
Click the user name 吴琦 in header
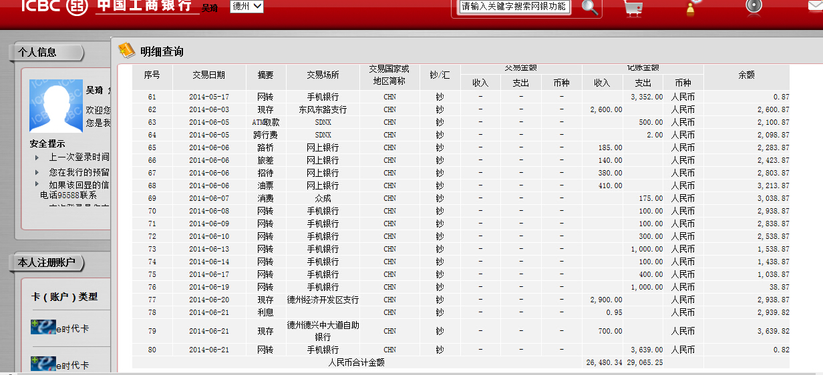pyautogui.click(x=210, y=8)
